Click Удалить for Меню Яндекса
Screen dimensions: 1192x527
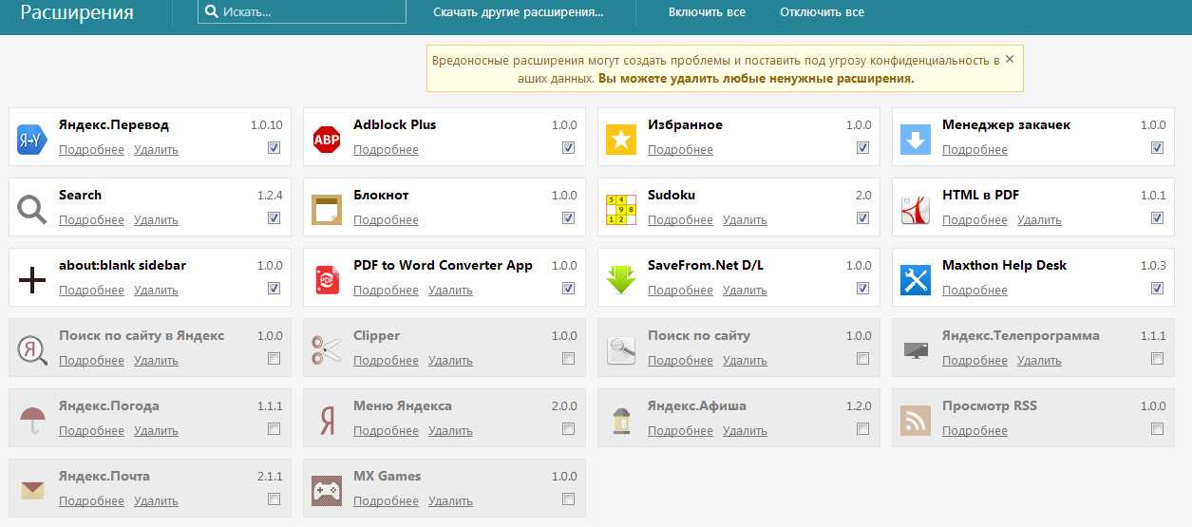click(450, 431)
